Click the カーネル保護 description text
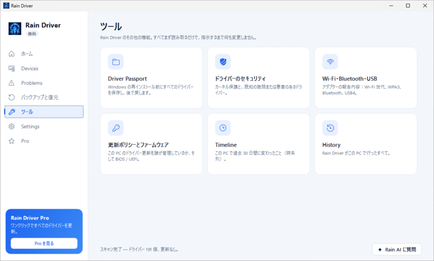The height and width of the screenshot is (261, 434). [258, 90]
